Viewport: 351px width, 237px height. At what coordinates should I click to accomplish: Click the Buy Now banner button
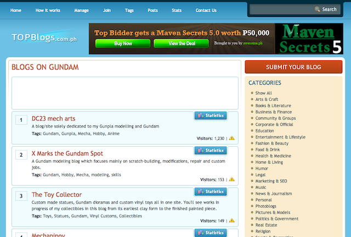tap(123, 43)
